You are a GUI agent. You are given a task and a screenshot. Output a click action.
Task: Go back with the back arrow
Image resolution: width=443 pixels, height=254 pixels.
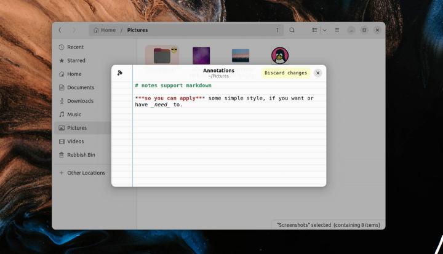click(x=60, y=30)
